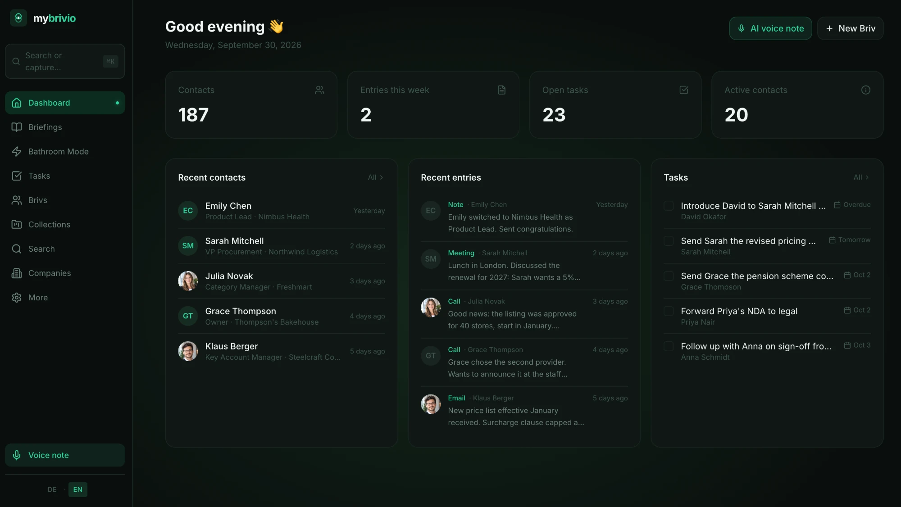This screenshot has width=901, height=507.
Task: Click the More gear icon
Action: pyautogui.click(x=17, y=297)
